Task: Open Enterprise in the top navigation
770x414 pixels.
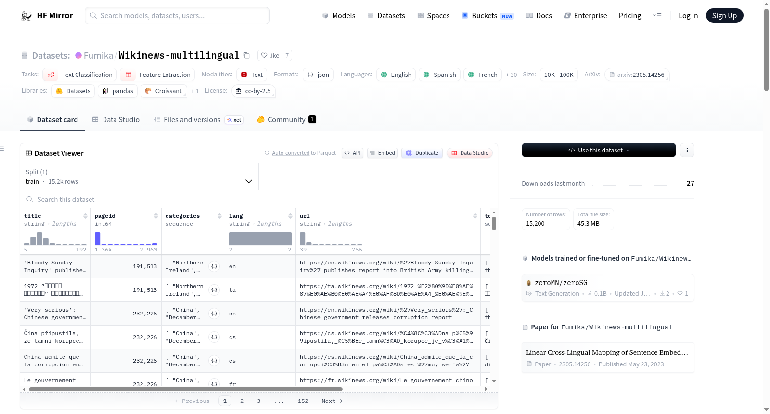Action: tap(586, 16)
